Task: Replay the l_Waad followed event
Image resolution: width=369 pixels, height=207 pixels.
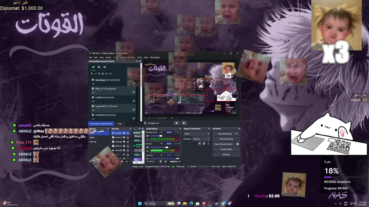Action: click(133, 101)
